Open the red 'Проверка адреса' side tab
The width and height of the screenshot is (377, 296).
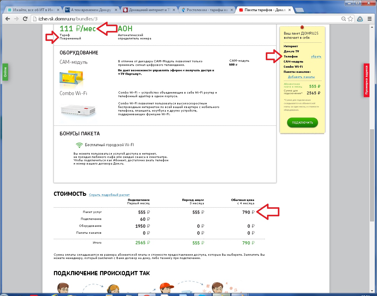pos(366,80)
